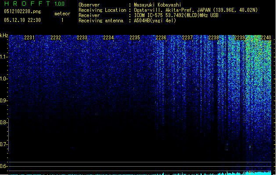Click the 2235 time marker

click(x=135, y=38)
